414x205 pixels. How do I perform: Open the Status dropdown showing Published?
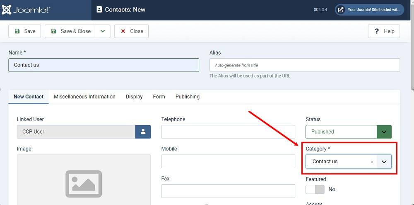pyautogui.click(x=349, y=131)
